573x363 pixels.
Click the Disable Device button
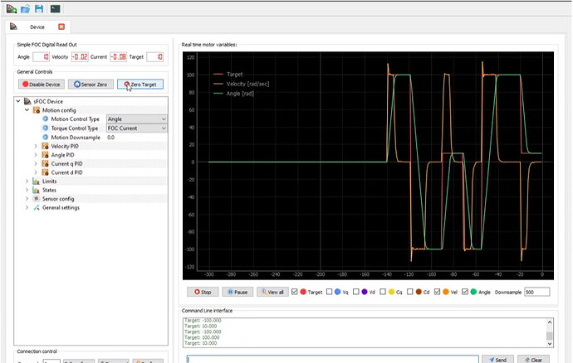(42, 85)
